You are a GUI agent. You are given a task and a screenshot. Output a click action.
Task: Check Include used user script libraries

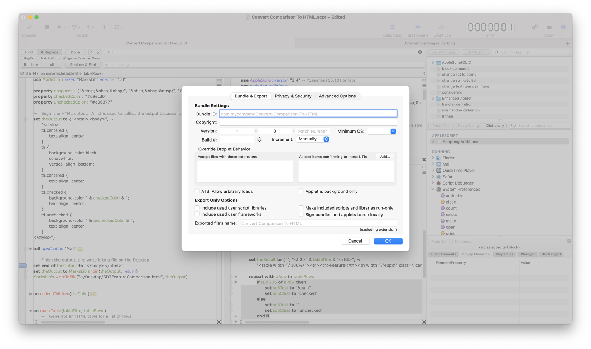(197, 208)
